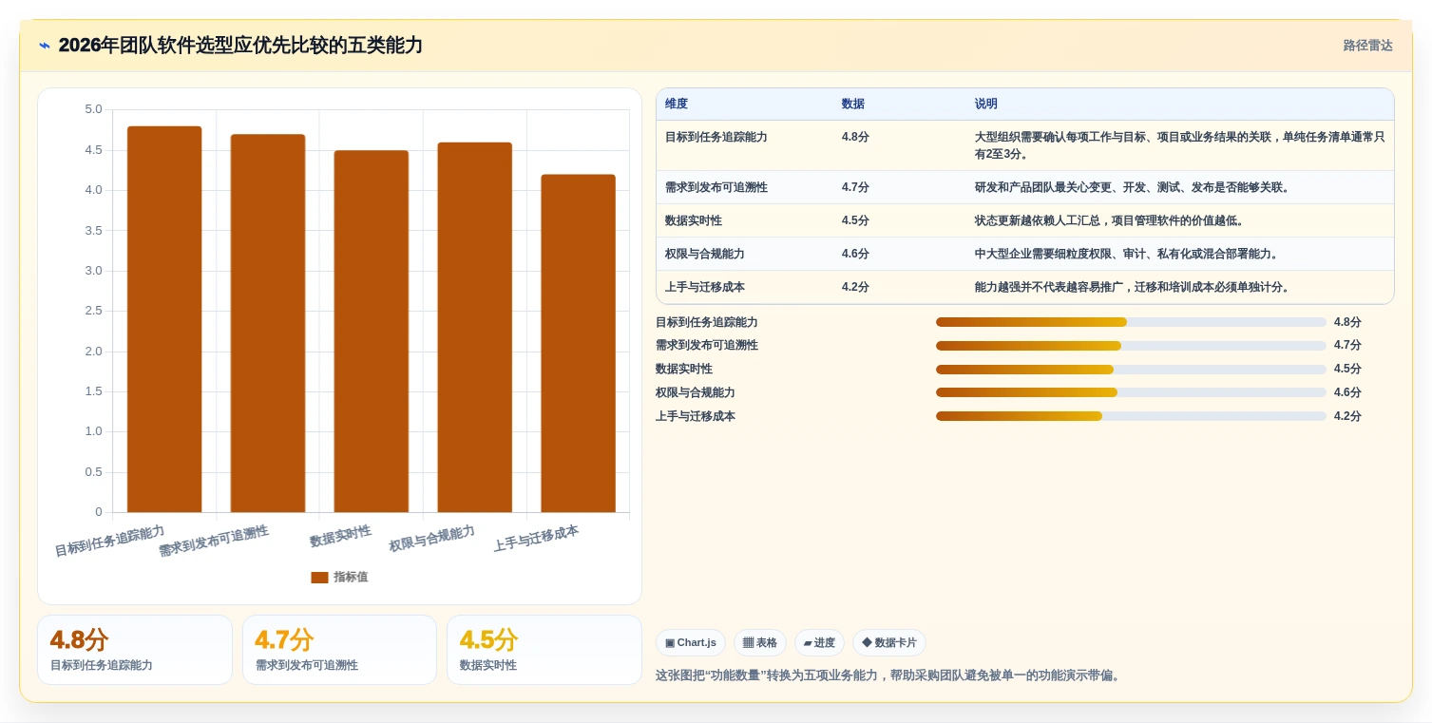1432x723 pixels.
Task: Click the chart x-axis label 上手与迁移成本
Action: click(x=536, y=539)
